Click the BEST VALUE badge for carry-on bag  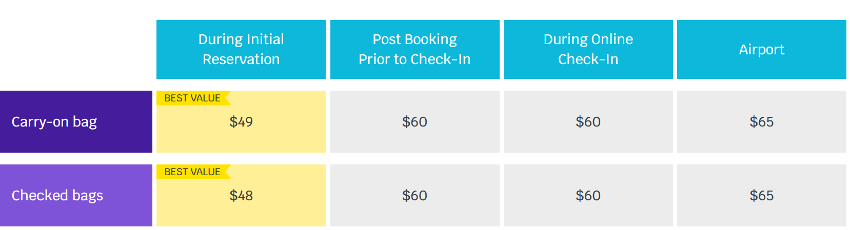click(193, 98)
